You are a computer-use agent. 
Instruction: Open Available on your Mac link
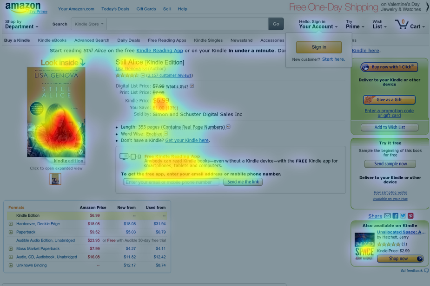coord(390,199)
